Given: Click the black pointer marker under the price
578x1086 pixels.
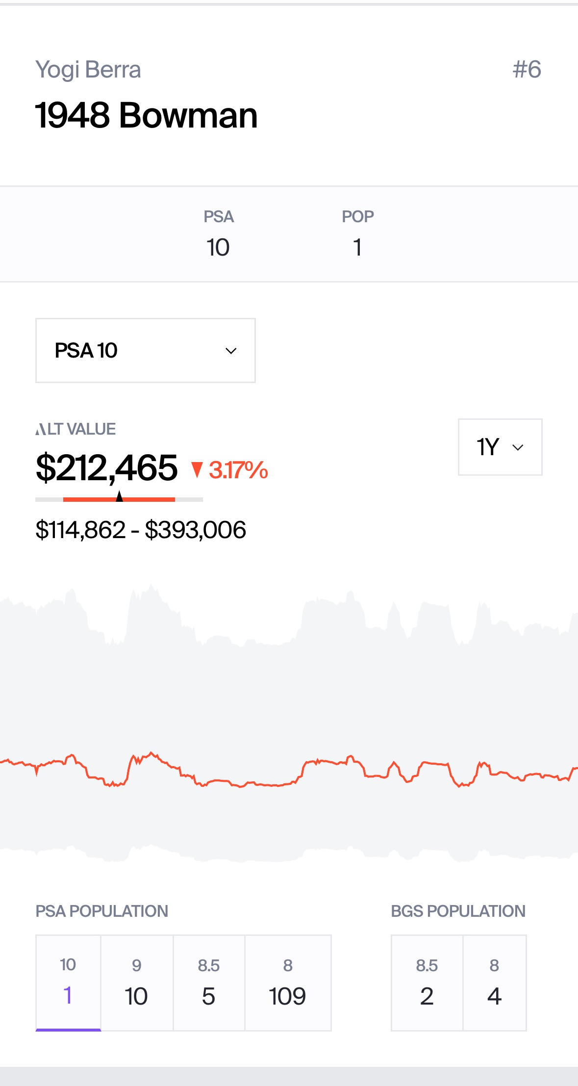Looking at the screenshot, I should pyautogui.click(x=119, y=496).
